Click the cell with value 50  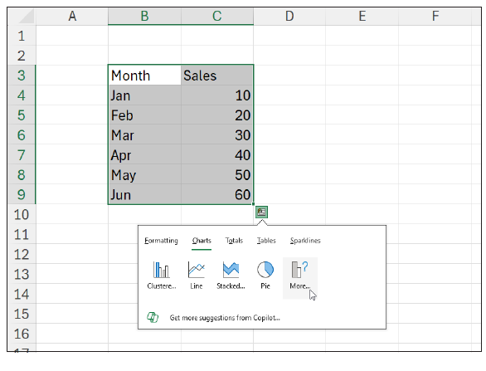[x=217, y=174]
